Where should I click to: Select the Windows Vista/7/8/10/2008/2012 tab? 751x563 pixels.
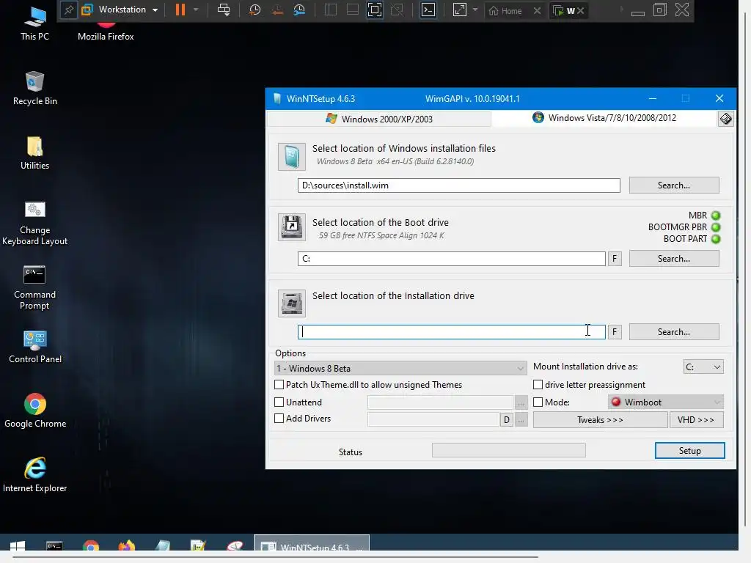pyautogui.click(x=604, y=118)
